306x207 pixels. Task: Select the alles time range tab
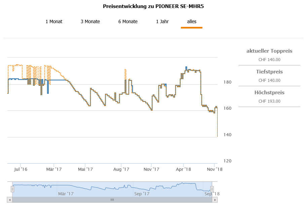click(x=192, y=21)
